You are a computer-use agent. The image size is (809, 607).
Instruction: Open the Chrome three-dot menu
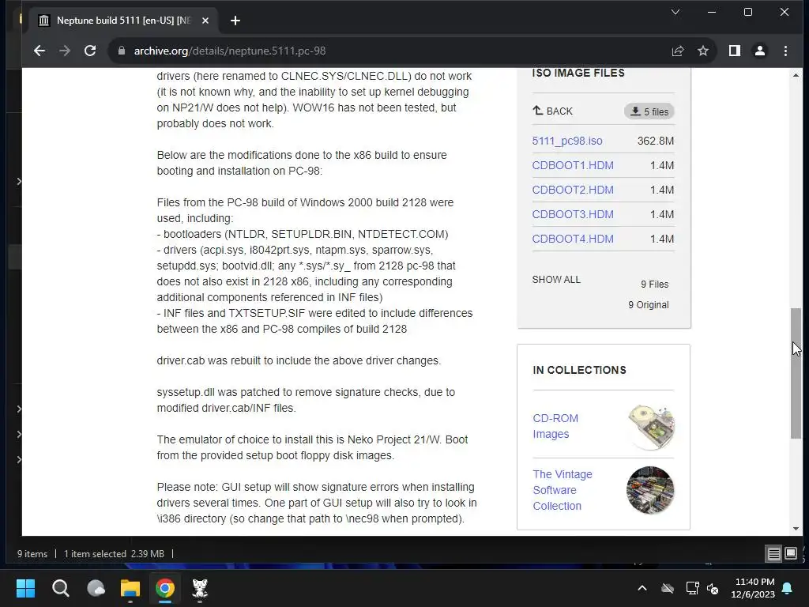(x=786, y=51)
